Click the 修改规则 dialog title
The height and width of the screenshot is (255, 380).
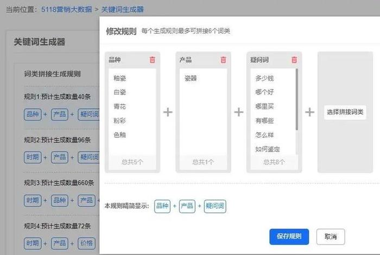121,31
